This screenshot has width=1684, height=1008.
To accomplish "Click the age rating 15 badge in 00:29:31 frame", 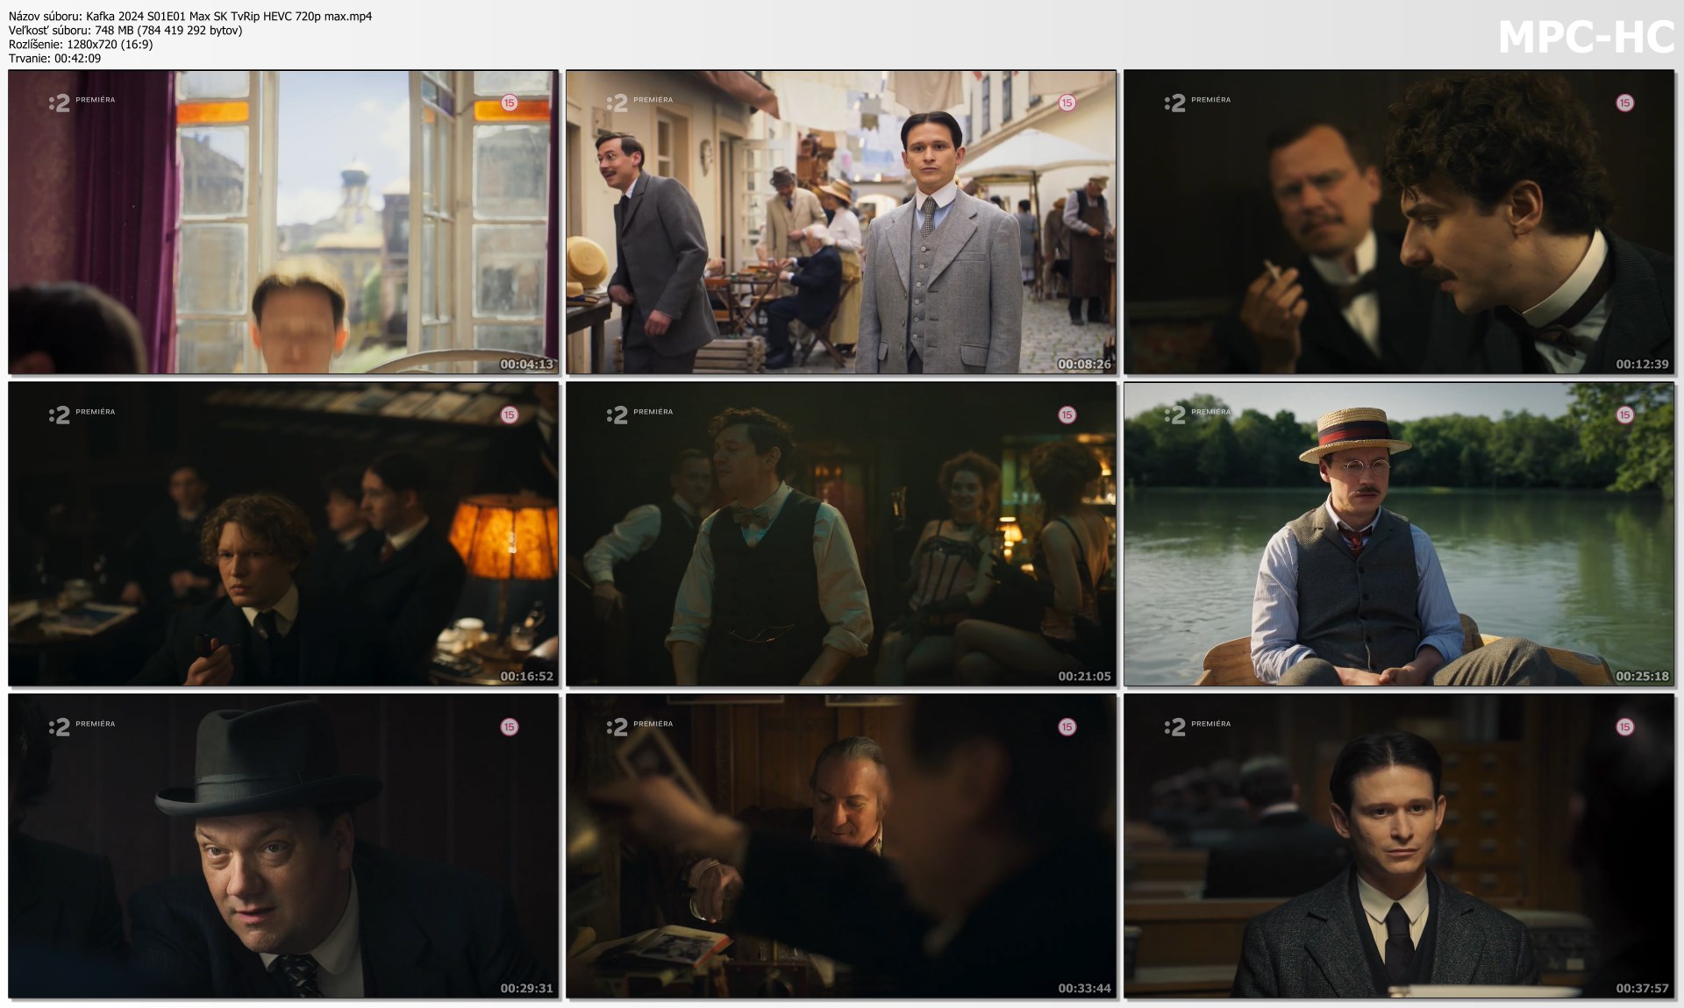I will click(509, 727).
